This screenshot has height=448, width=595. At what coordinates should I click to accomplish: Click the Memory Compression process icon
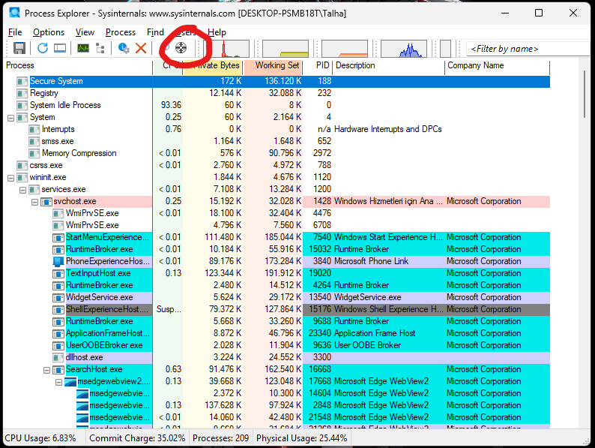(x=34, y=154)
